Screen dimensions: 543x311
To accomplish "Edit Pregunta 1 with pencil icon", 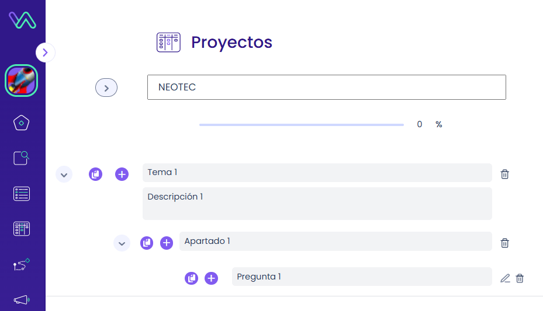I will point(505,278).
